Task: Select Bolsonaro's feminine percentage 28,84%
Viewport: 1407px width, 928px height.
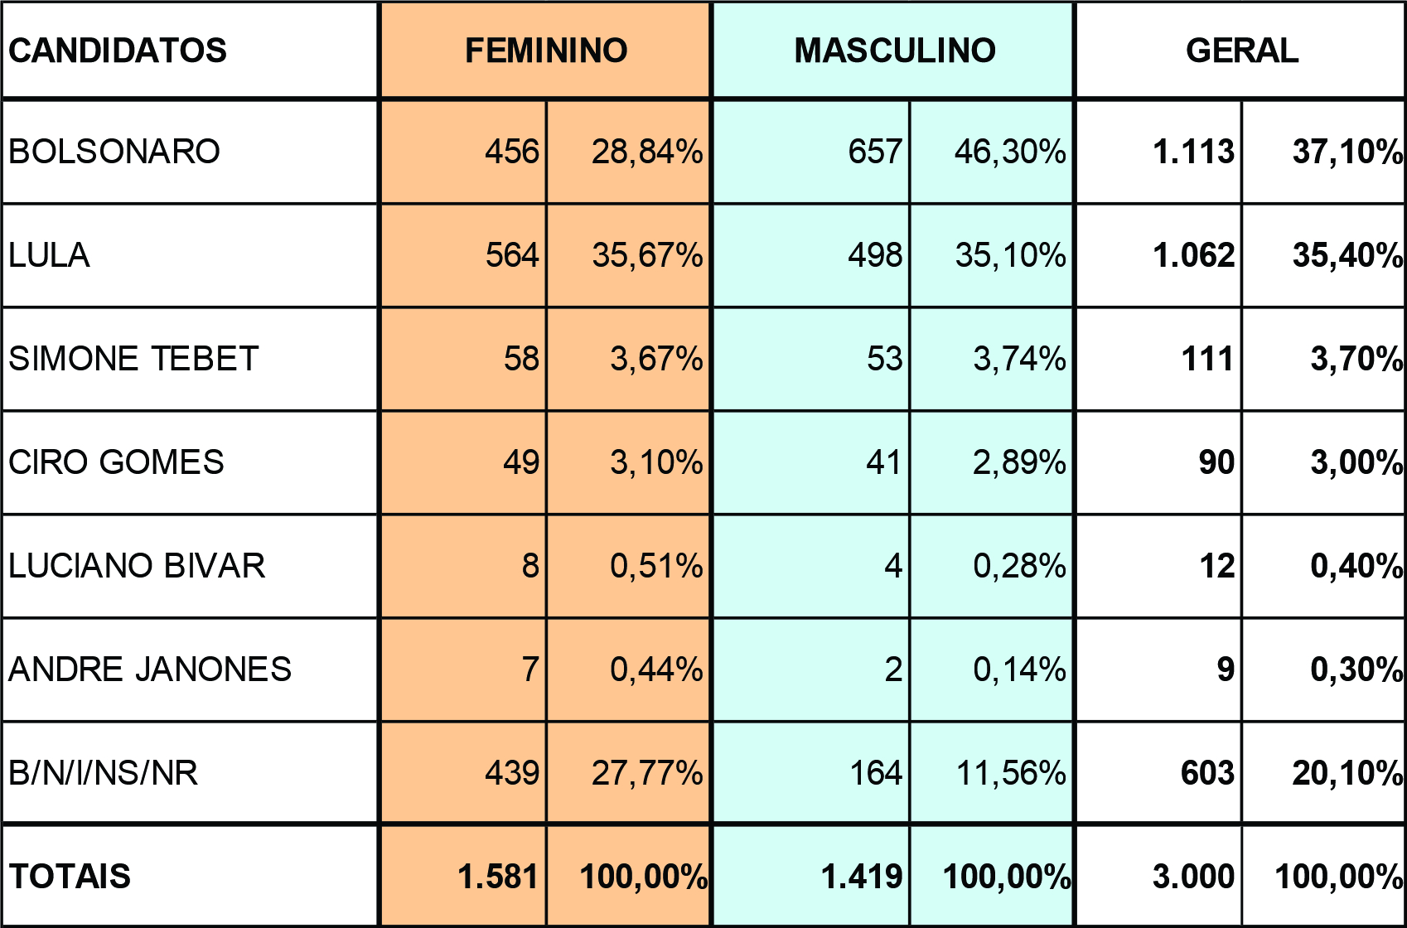Action: [x=629, y=152]
